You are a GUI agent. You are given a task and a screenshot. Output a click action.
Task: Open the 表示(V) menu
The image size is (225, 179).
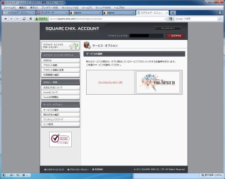tap(34, 7)
